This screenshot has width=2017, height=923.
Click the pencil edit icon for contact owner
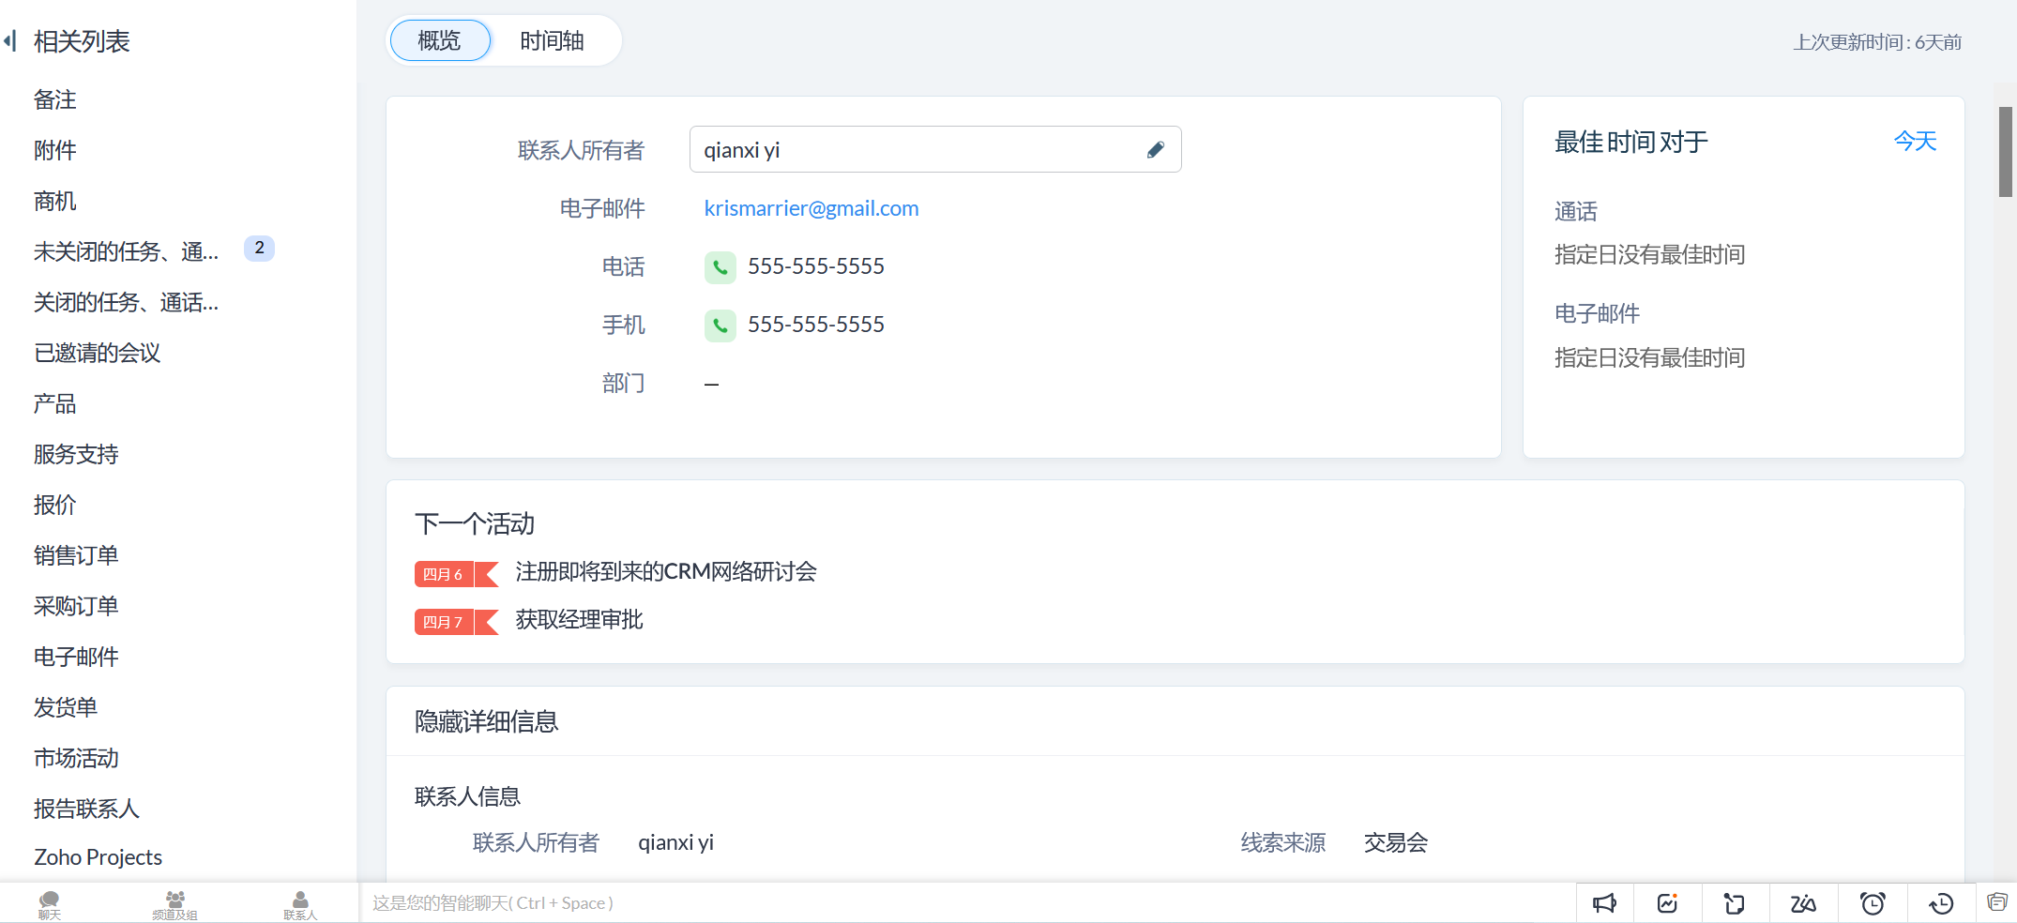pyautogui.click(x=1155, y=150)
